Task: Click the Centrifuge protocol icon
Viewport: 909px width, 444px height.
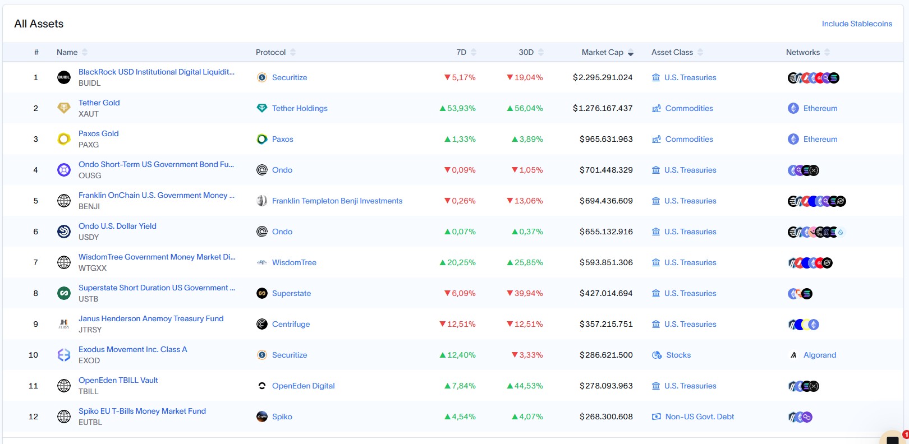Action: pos(262,324)
